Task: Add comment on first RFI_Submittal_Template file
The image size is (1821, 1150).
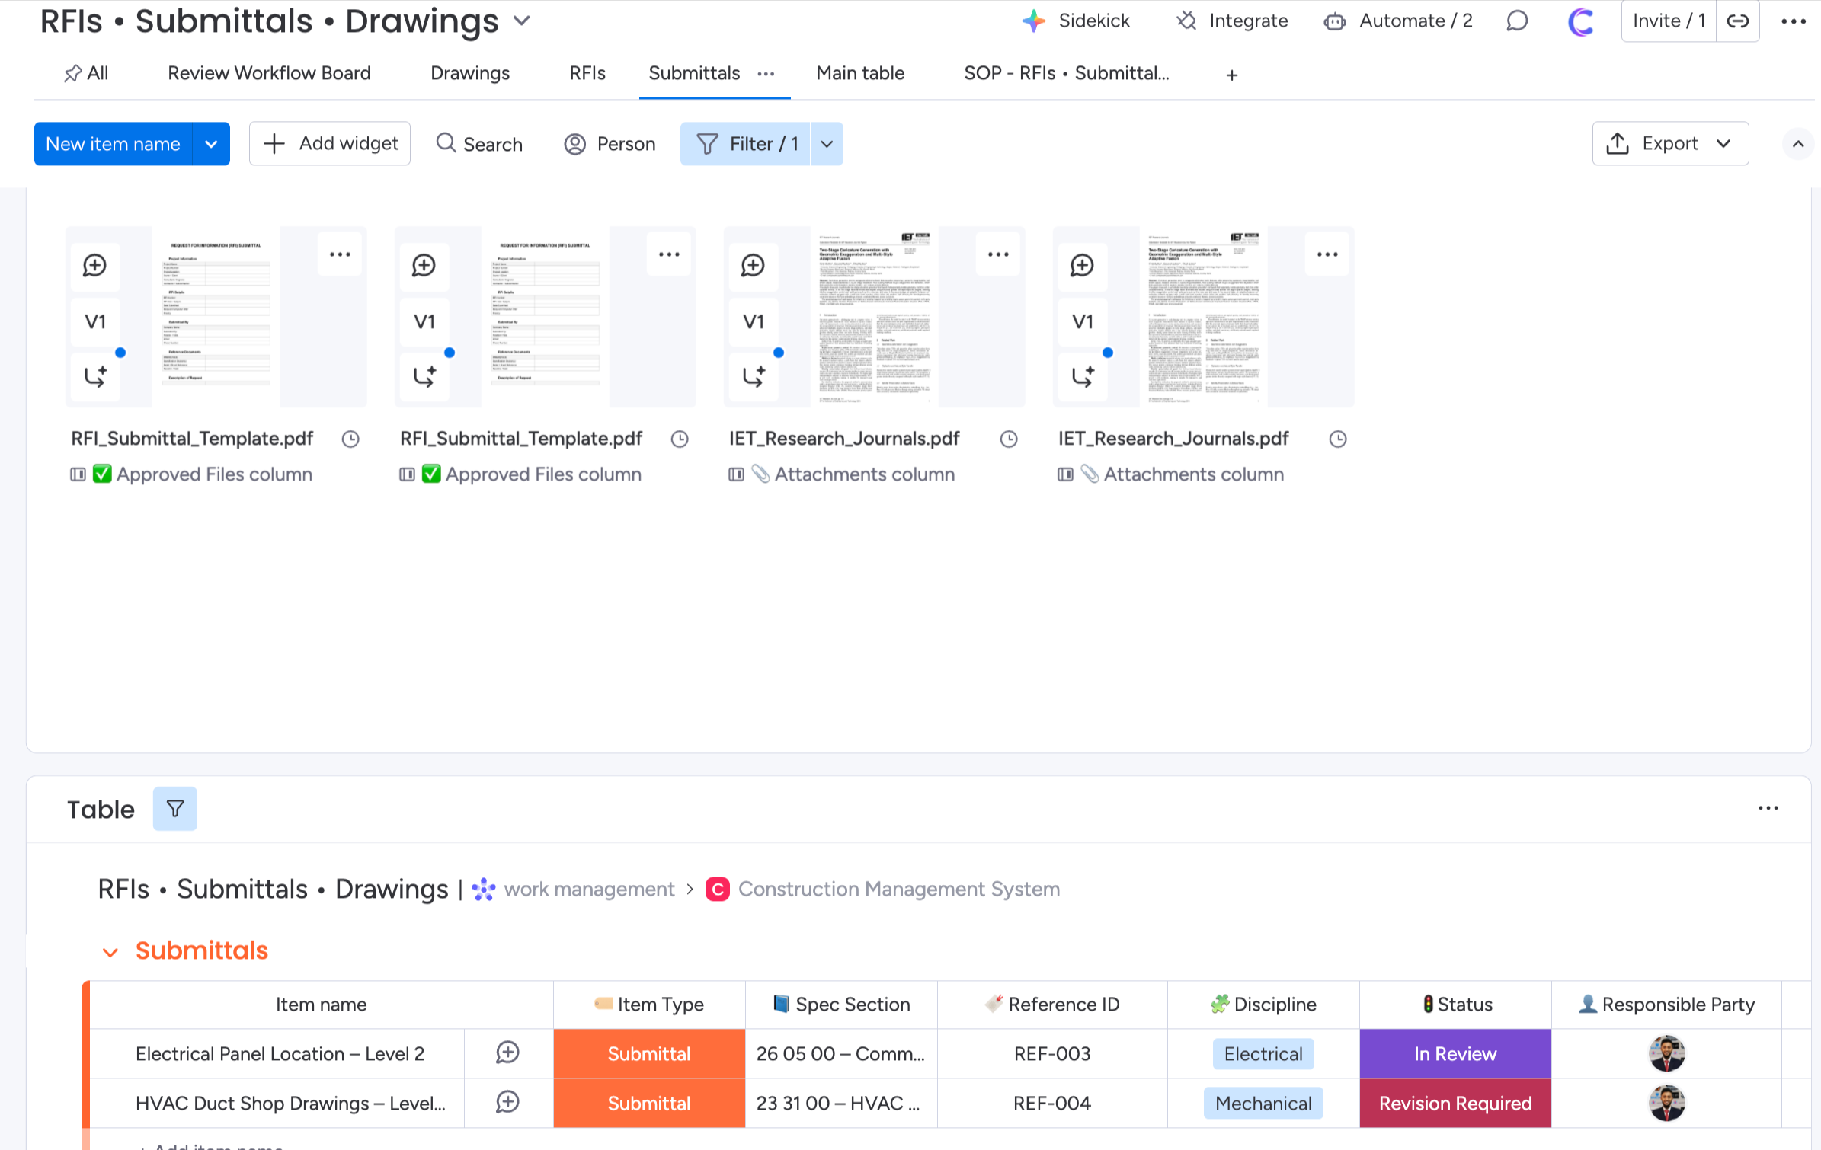Action: pyautogui.click(x=94, y=266)
